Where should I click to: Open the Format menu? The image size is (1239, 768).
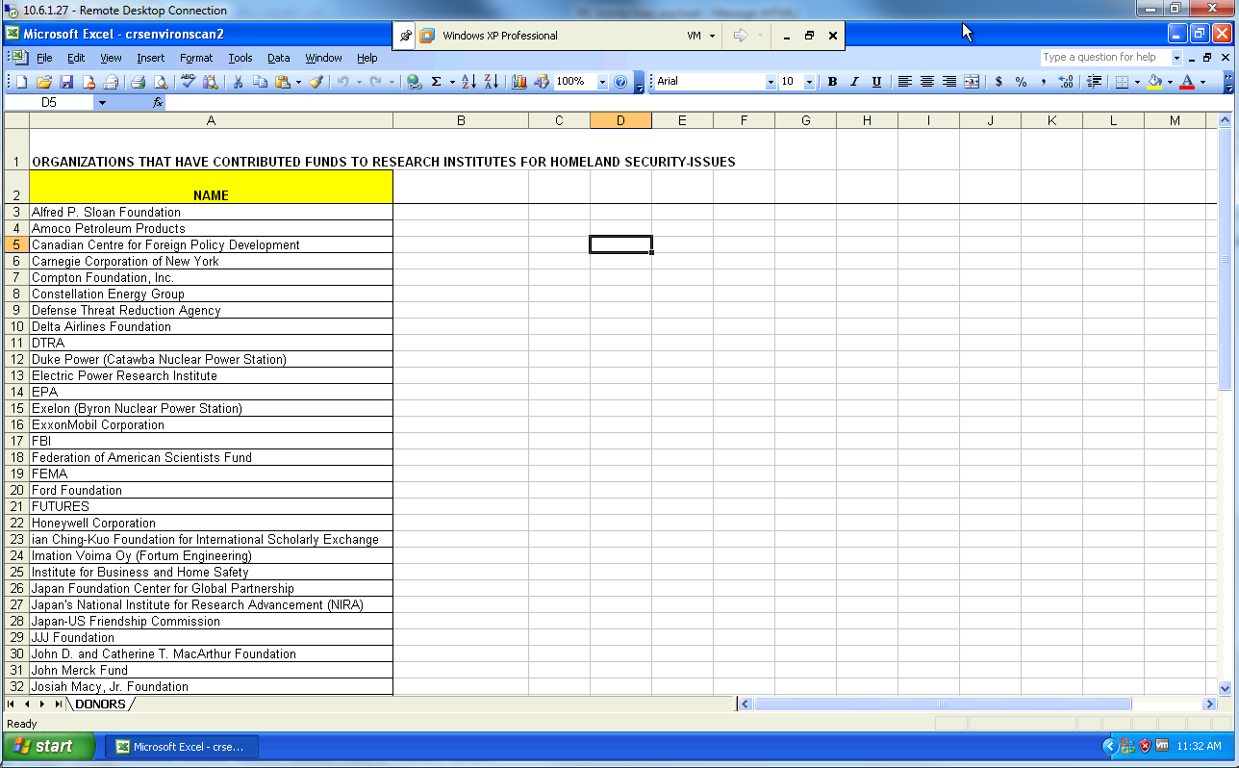click(x=196, y=58)
